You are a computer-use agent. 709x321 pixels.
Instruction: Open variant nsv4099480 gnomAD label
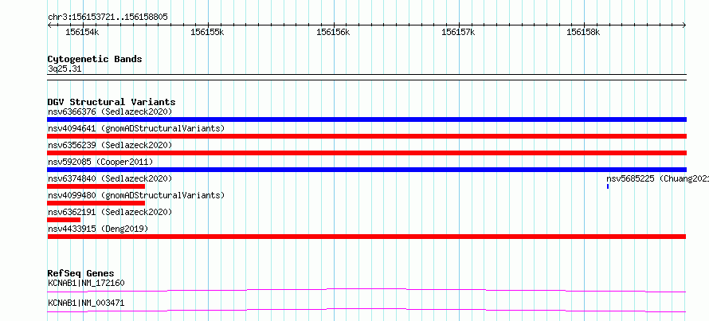pyautogui.click(x=136, y=195)
